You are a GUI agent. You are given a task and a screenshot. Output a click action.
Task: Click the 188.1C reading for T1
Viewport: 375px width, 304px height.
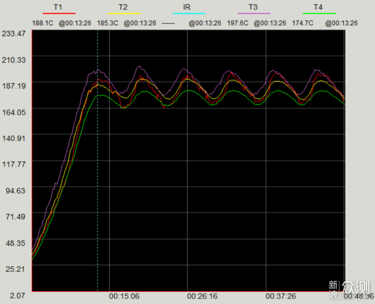point(43,23)
